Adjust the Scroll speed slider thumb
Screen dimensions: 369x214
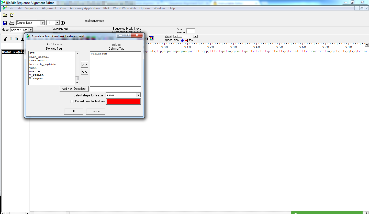180,36
